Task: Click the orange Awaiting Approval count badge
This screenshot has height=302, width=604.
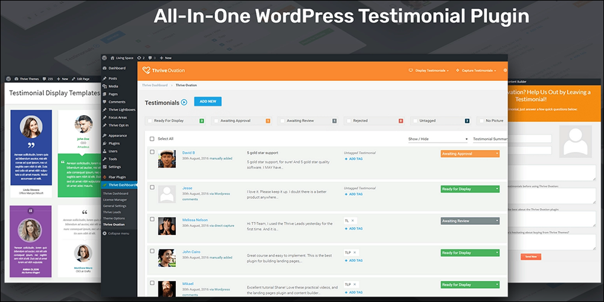Action: (268, 121)
